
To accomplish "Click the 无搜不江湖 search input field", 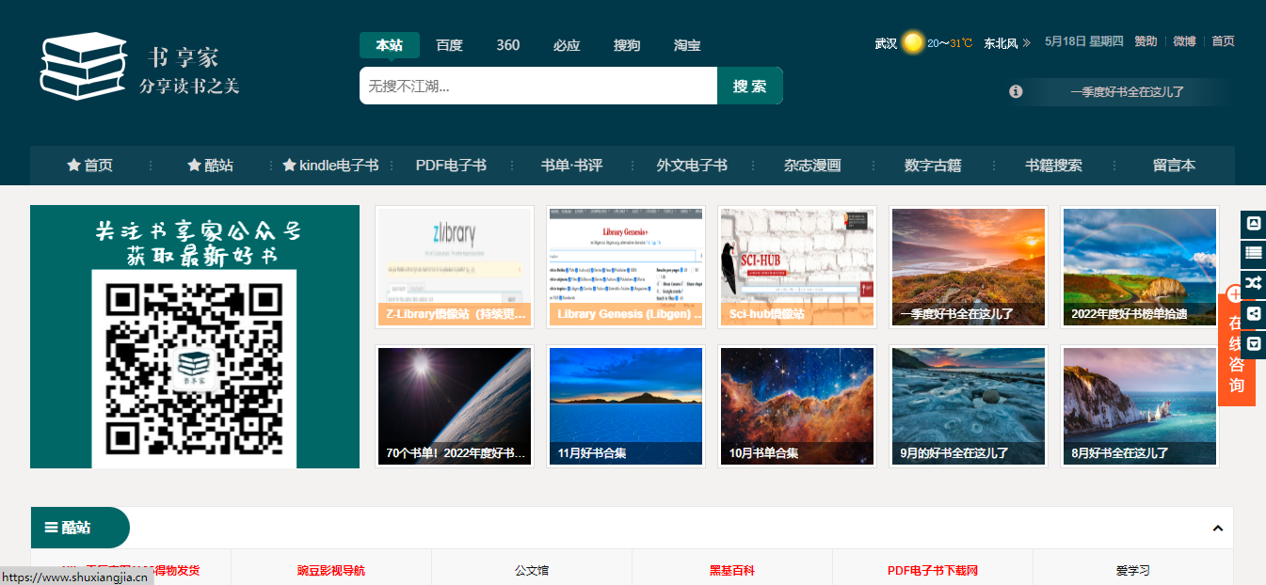I will point(538,86).
